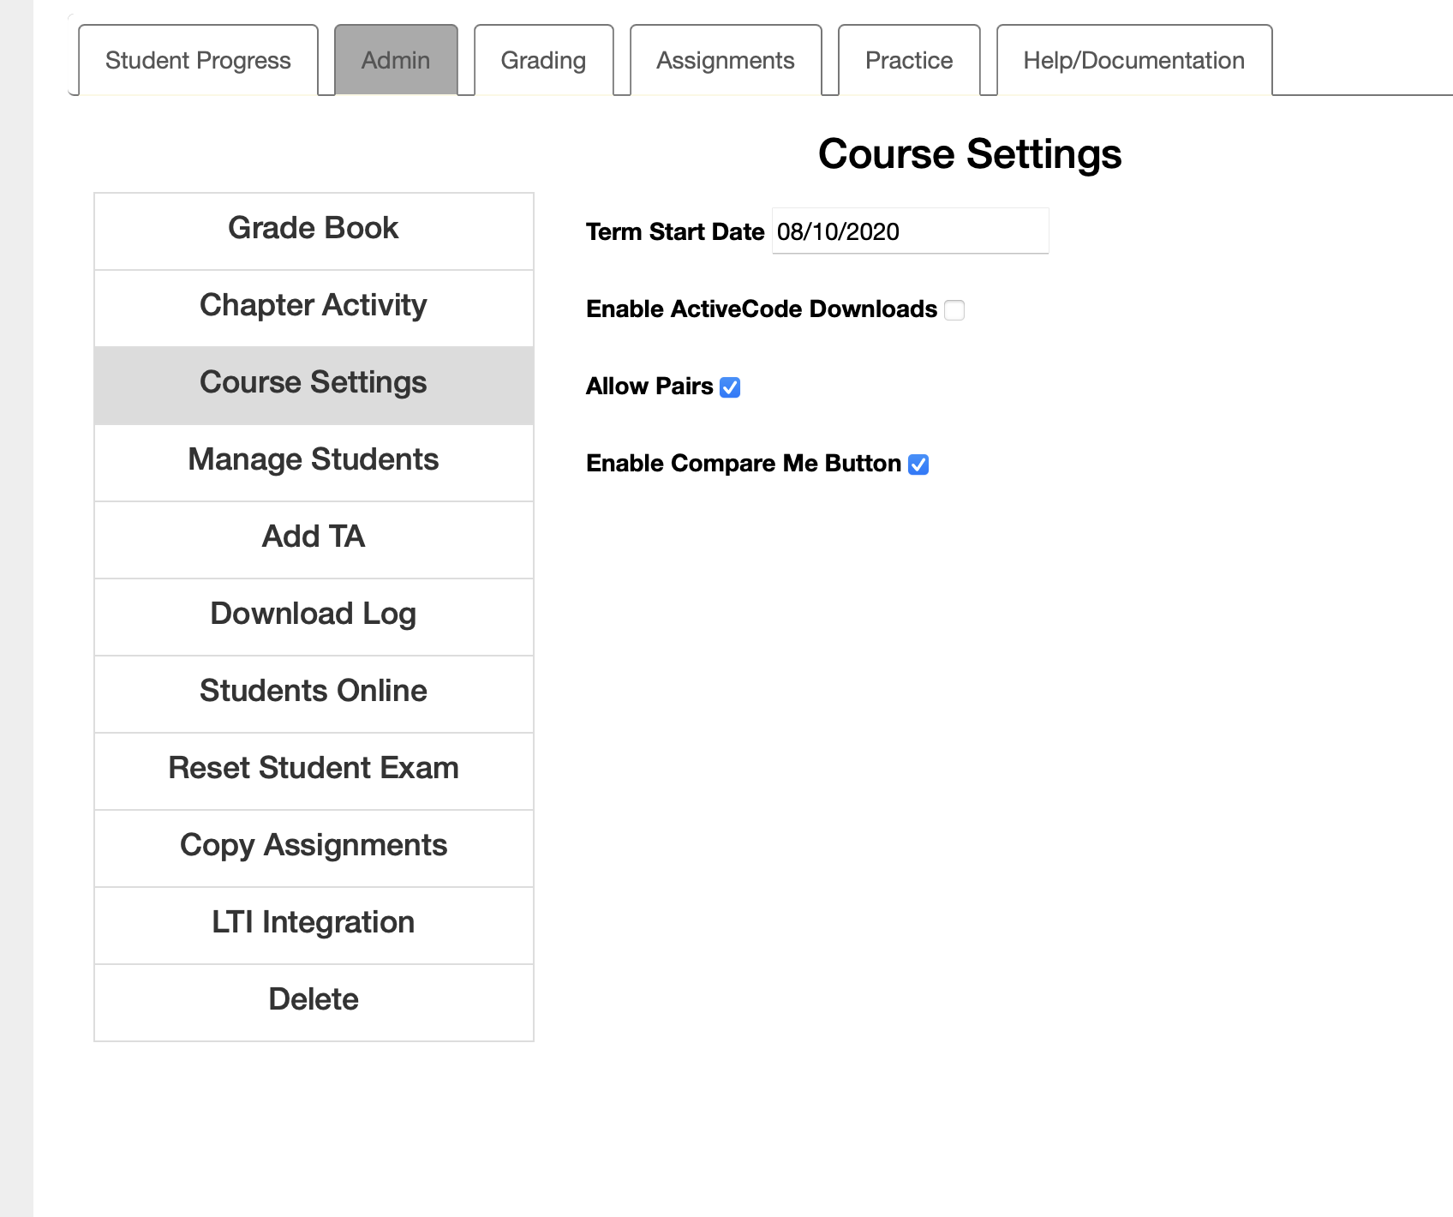Open the Admin tab
The height and width of the screenshot is (1217, 1453).
tap(396, 60)
